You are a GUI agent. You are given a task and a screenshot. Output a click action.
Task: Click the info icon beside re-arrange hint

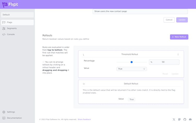pos(43,62)
